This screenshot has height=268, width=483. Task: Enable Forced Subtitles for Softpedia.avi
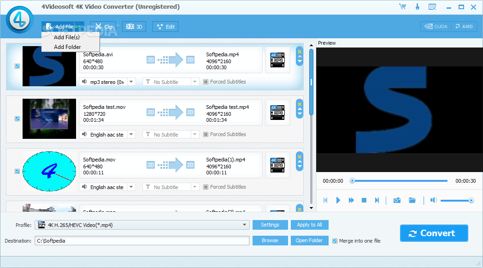[206, 82]
